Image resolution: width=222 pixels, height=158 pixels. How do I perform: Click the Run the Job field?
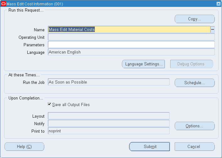click(x=109, y=82)
